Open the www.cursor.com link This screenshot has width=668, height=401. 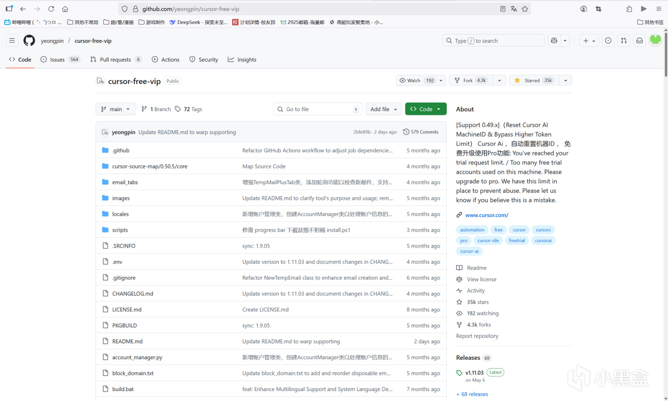tap(486, 215)
